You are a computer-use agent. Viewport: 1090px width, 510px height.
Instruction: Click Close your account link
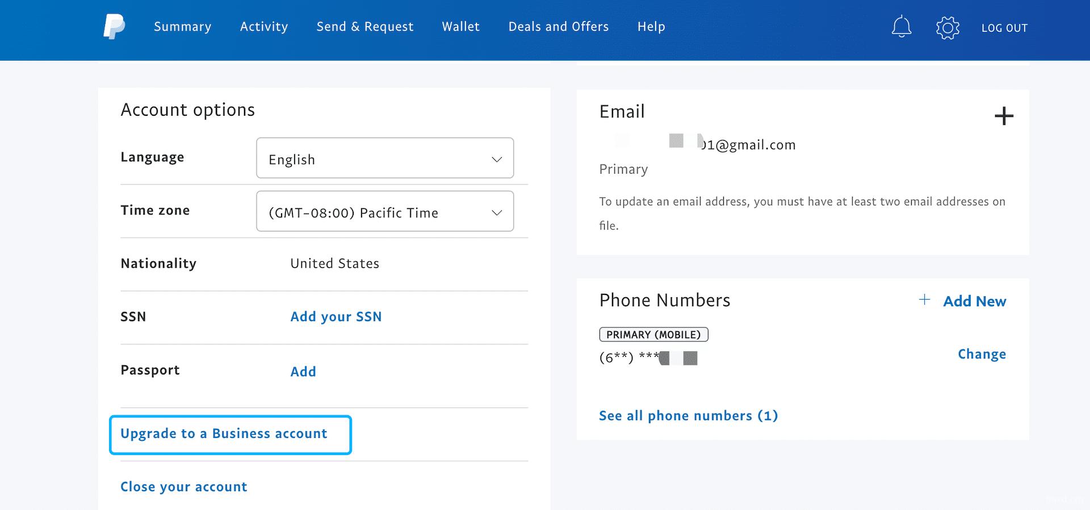tap(184, 487)
